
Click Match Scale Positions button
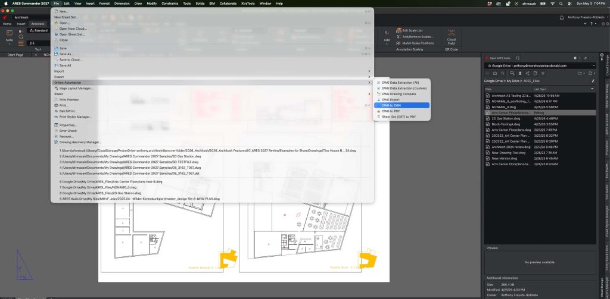(415, 43)
